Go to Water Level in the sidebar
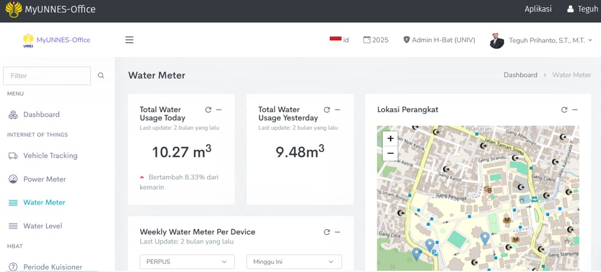 pos(43,226)
